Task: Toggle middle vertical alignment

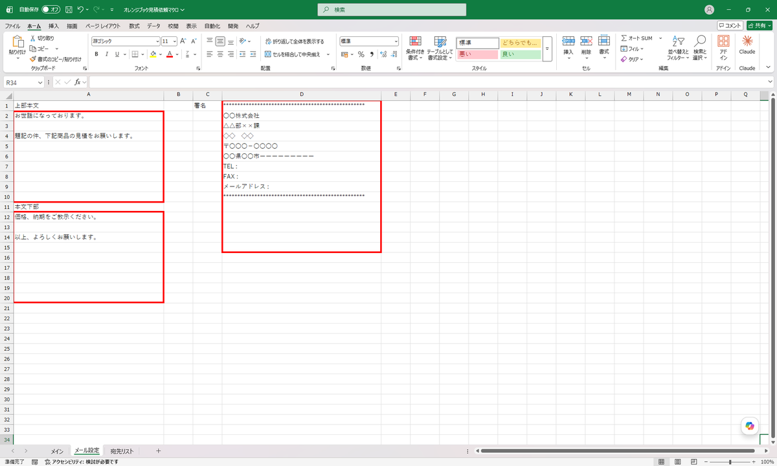Action: tap(220, 41)
